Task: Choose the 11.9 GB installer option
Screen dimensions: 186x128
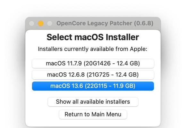Action: click(93, 86)
